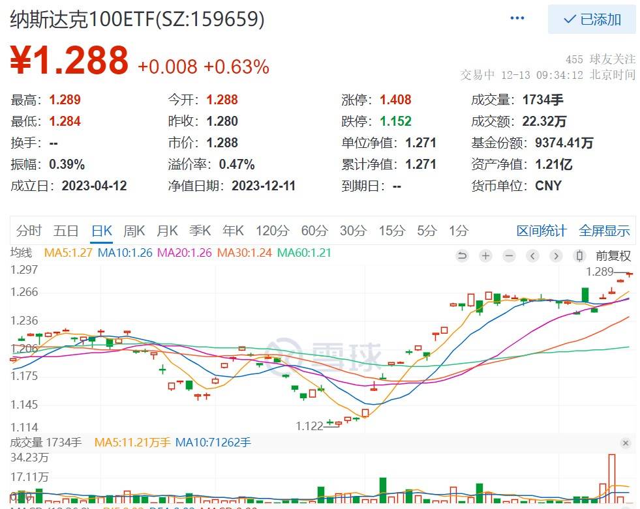Click the MA20:1.26 moving average label
Viewport: 640px width, 509px height.
(x=185, y=253)
